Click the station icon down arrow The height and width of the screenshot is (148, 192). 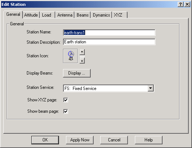[82, 61]
